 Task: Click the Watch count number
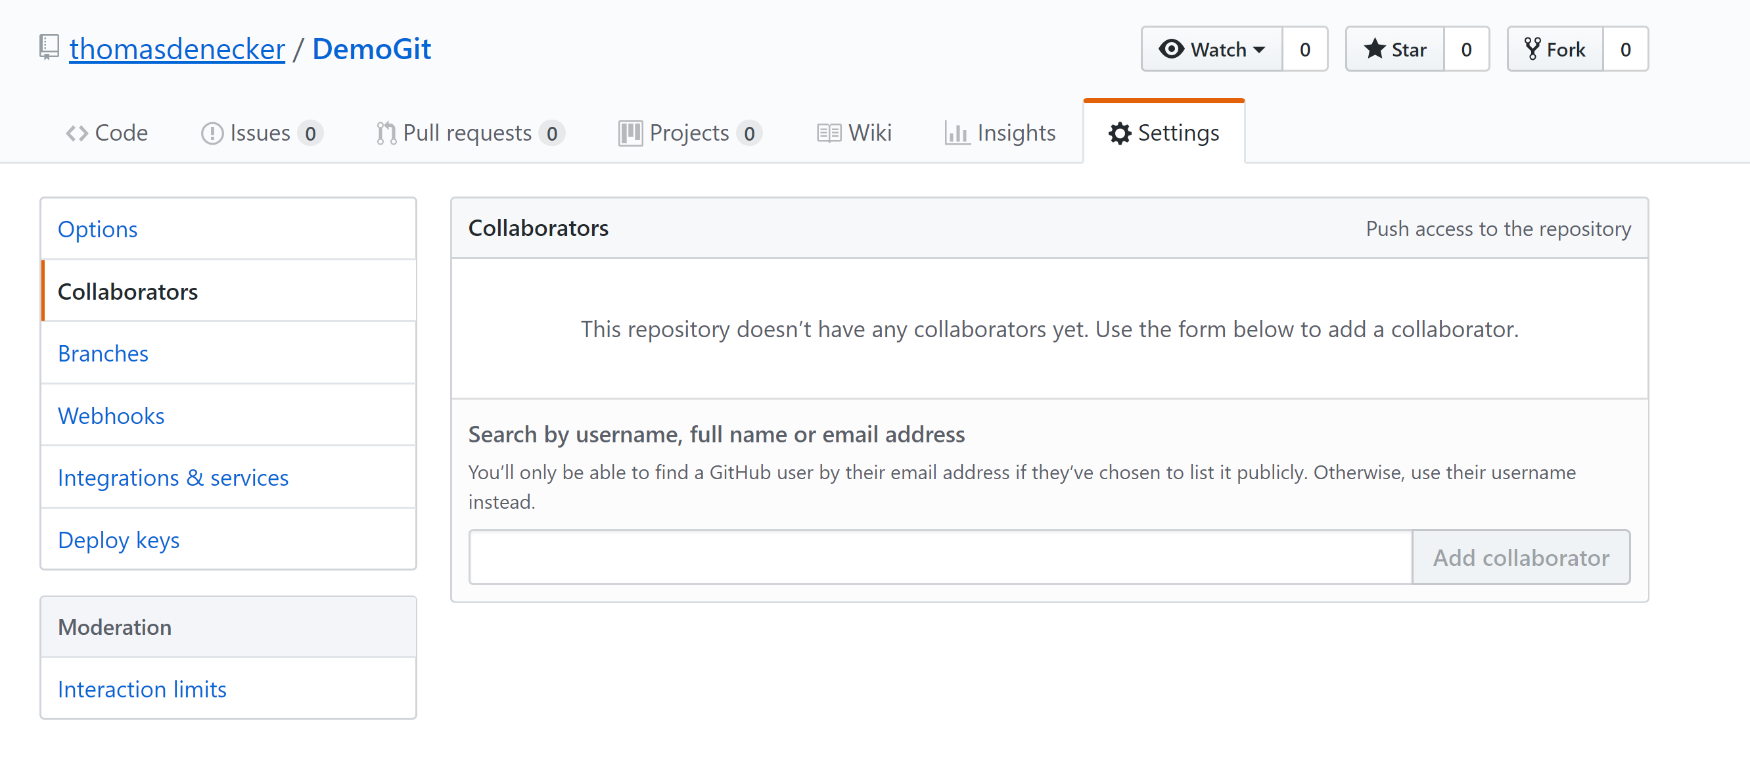[x=1304, y=49]
